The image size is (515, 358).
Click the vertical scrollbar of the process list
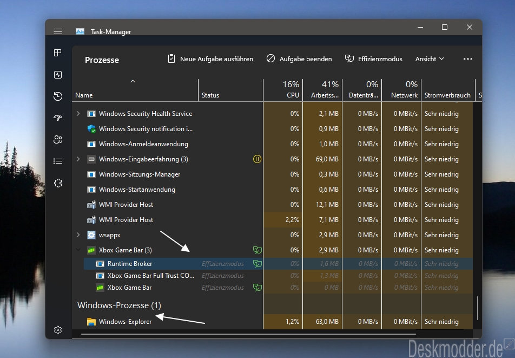(x=478, y=308)
